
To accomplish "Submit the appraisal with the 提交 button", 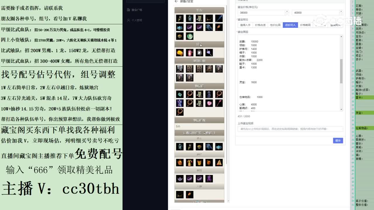I will coord(338,141).
